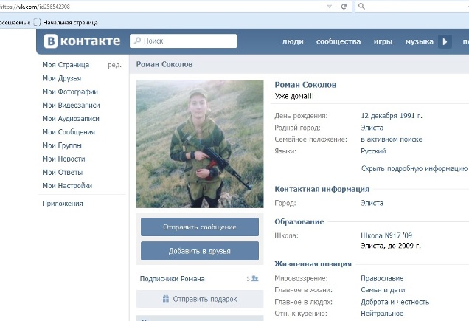Click the browser search bar magnifier icon
The height and width of the screenshot is (321, 469).
[362, 7]
